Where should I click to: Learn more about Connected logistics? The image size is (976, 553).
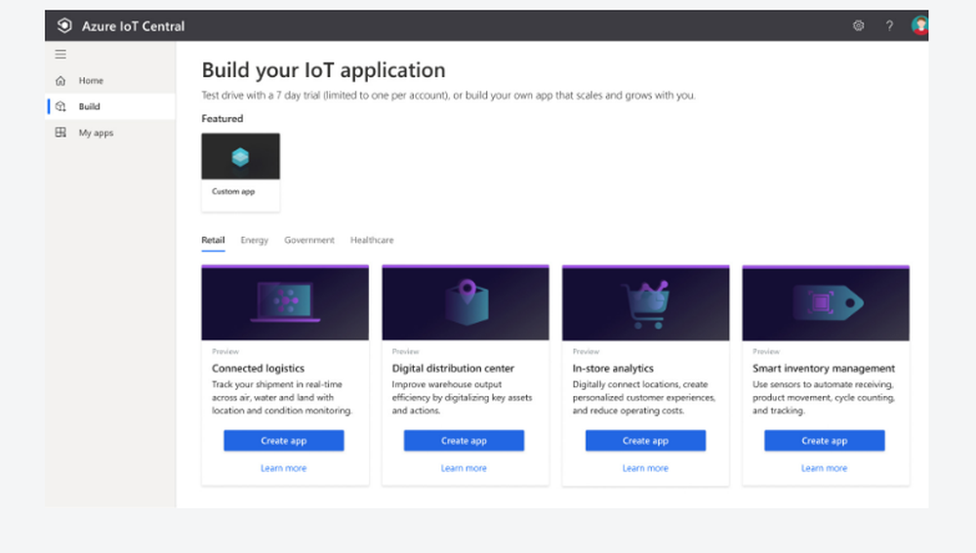pyautogui.click(x=284, y=468)
